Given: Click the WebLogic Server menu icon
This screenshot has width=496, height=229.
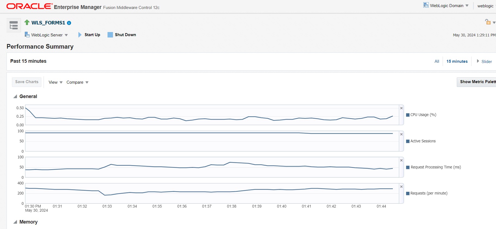Looking at the screenshot, I should (x=27, y=34).
